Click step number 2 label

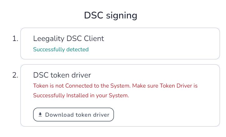coord(15,75)
